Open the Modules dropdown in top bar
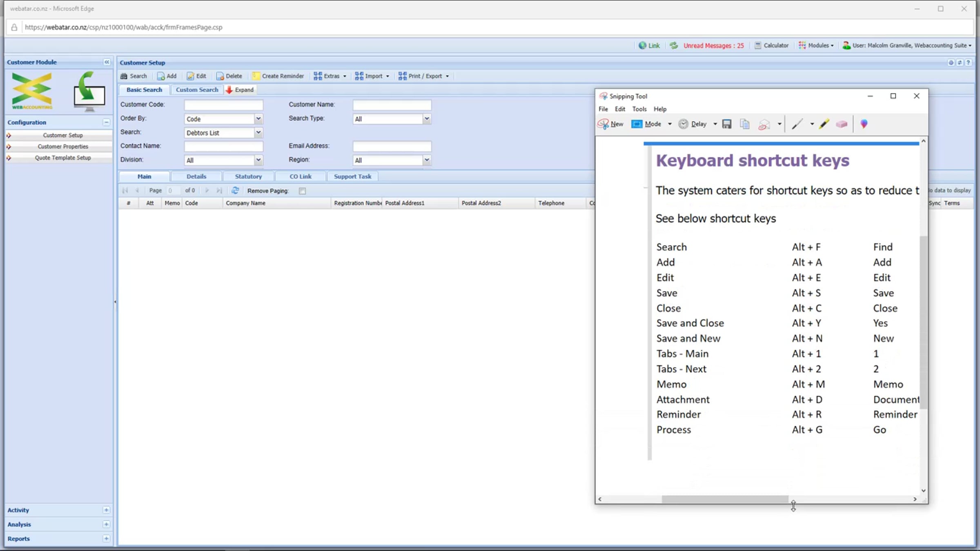 tap(816, 46)
